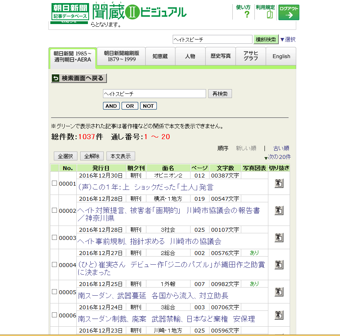Switch to the アサヒグラフ tab
The image size is (340, 336).
(251, 56)
